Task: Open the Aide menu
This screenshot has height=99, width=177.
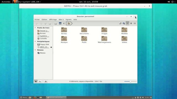Action: (x=75, y=20)
